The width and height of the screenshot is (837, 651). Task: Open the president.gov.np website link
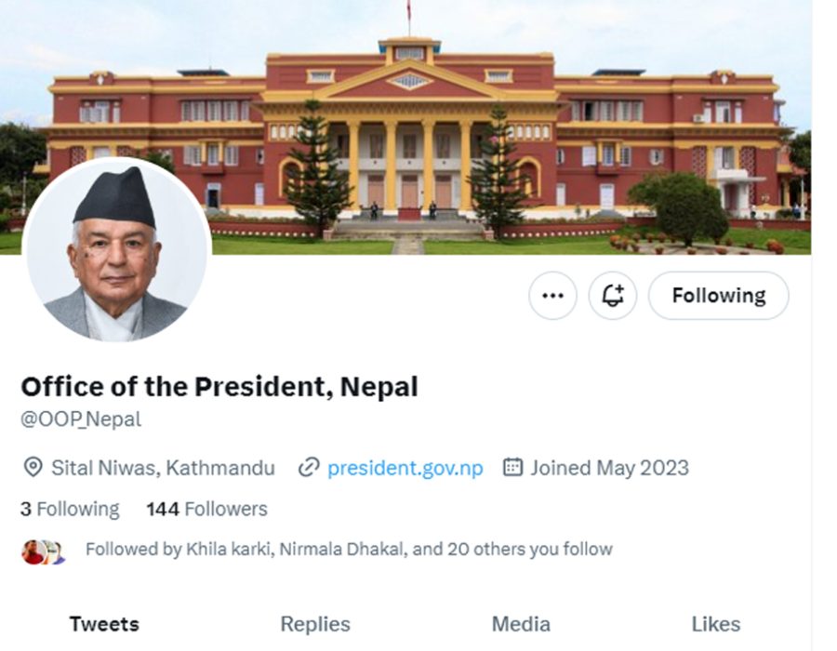(x=405, y=467)
